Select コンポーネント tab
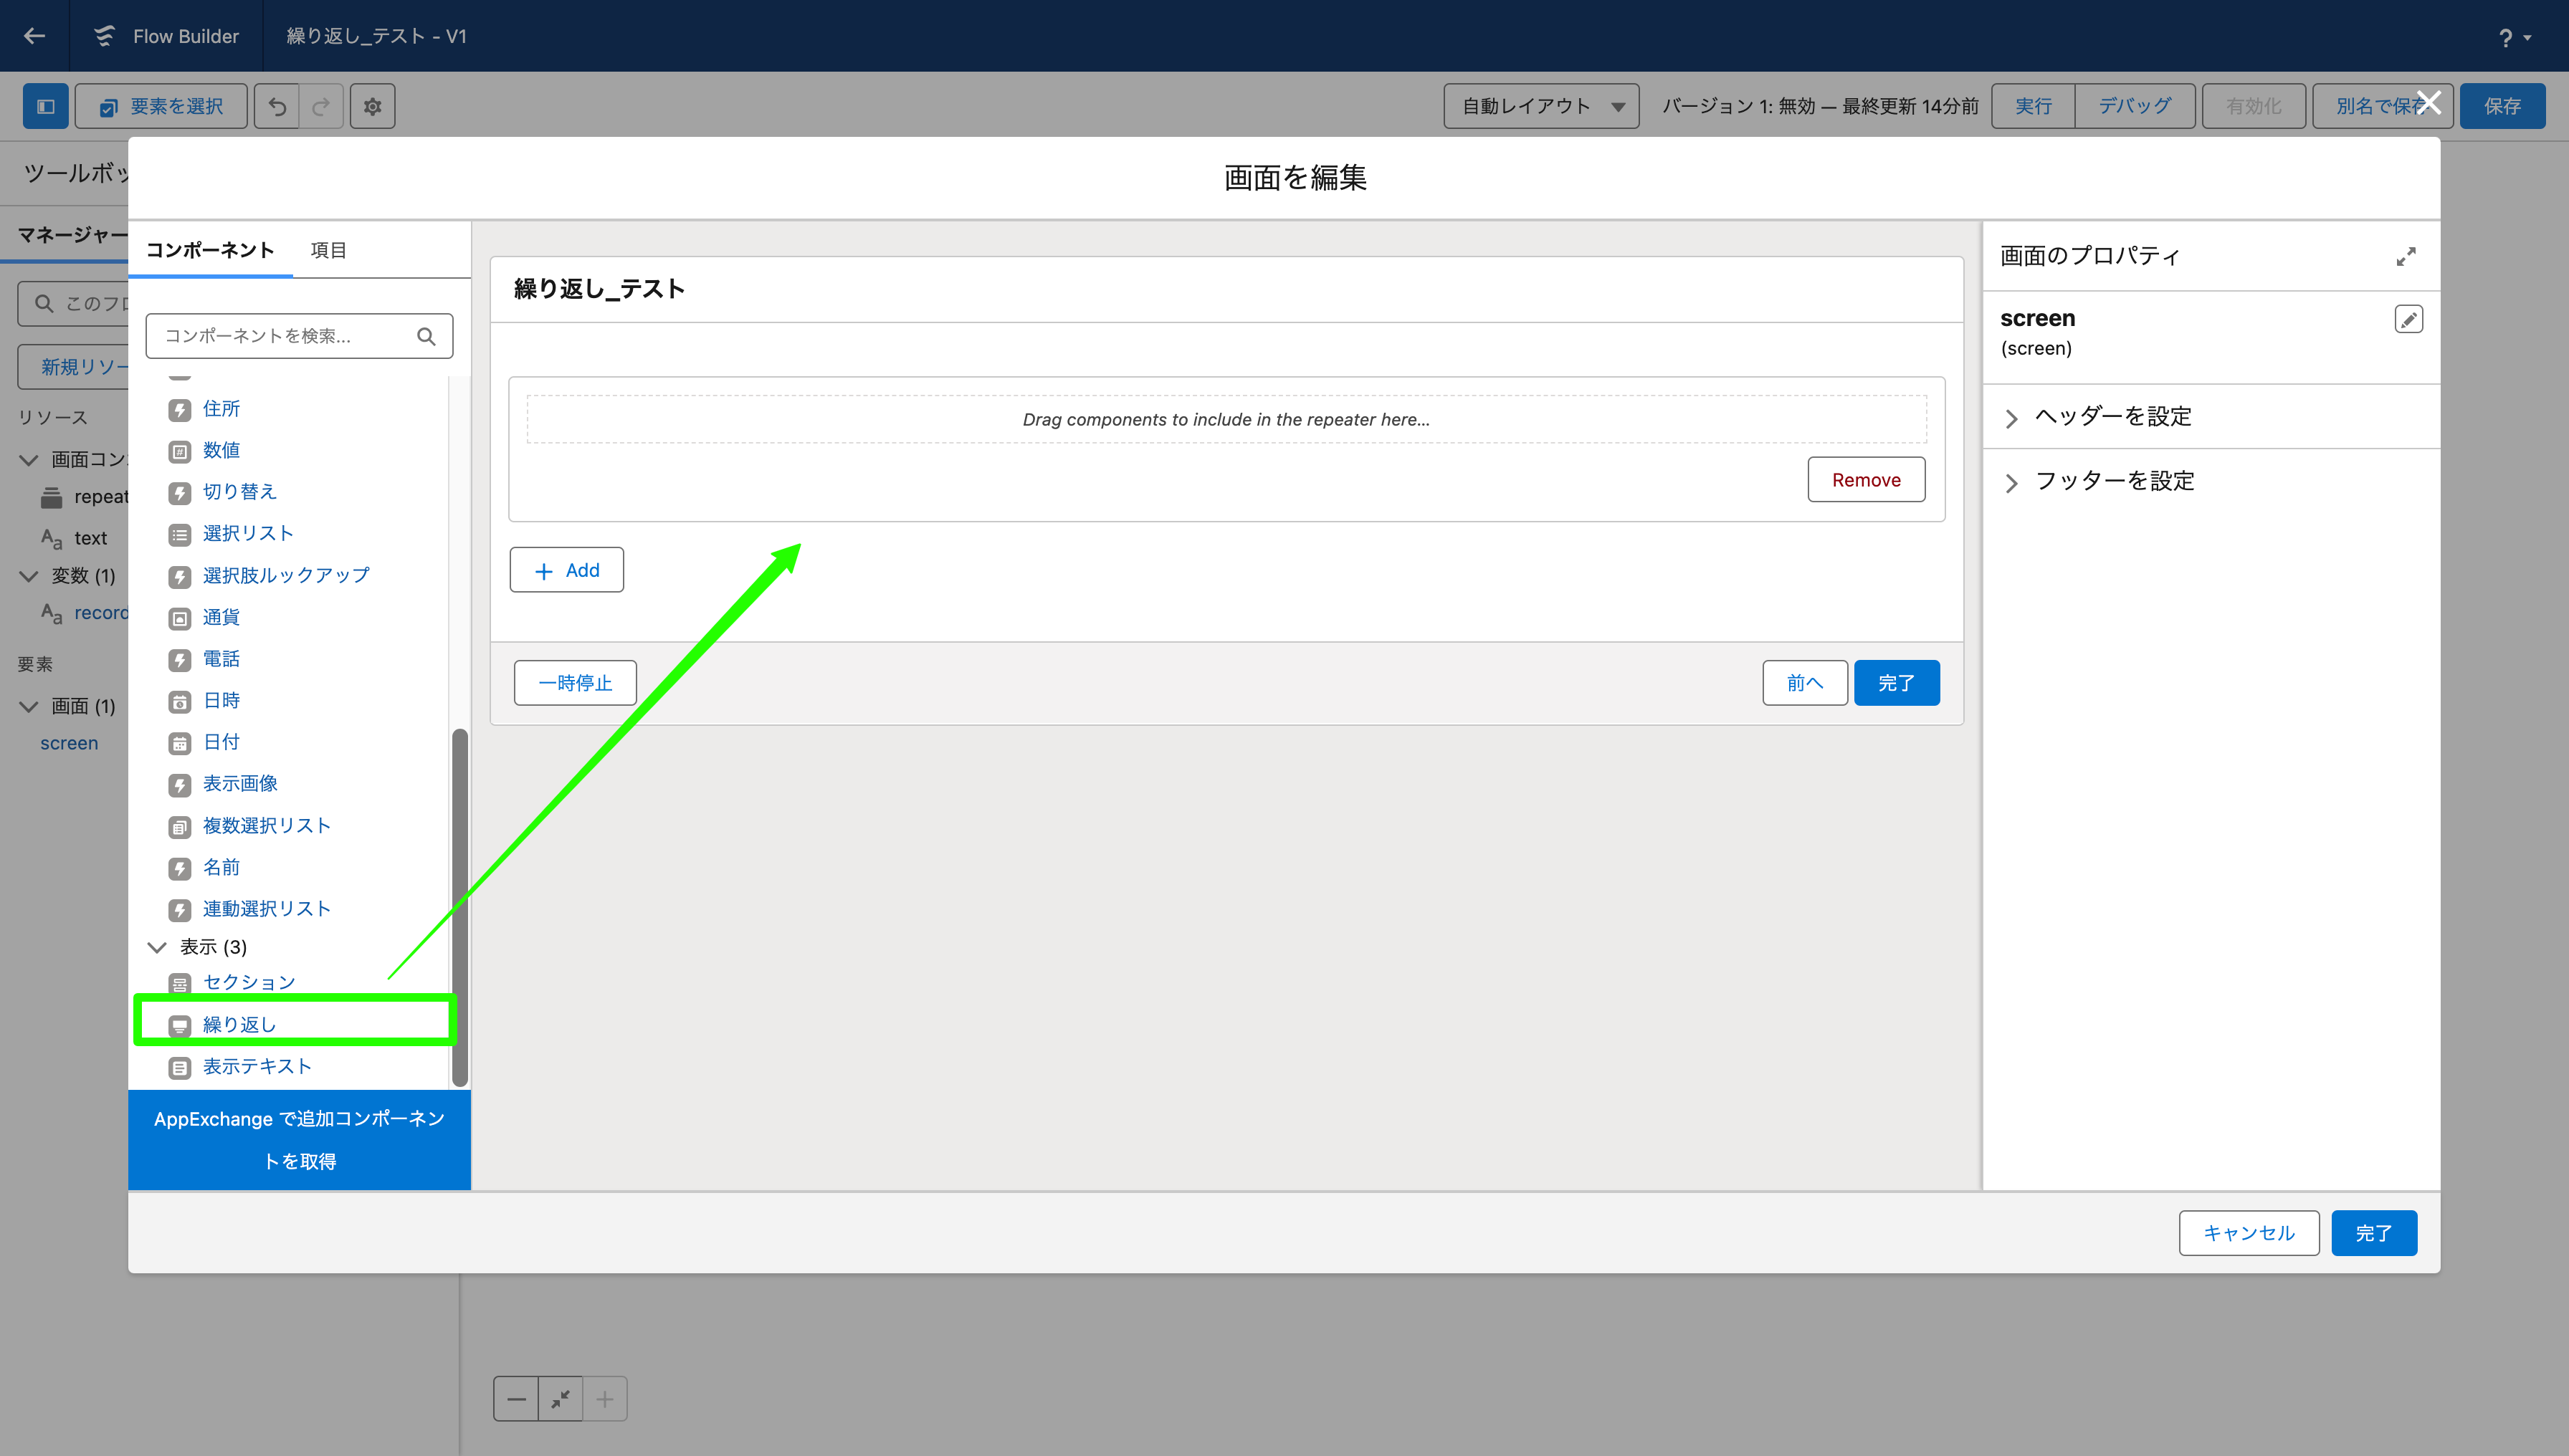Image resolution: width=2569 pixels, height=1456 pixels. point(210,250)
